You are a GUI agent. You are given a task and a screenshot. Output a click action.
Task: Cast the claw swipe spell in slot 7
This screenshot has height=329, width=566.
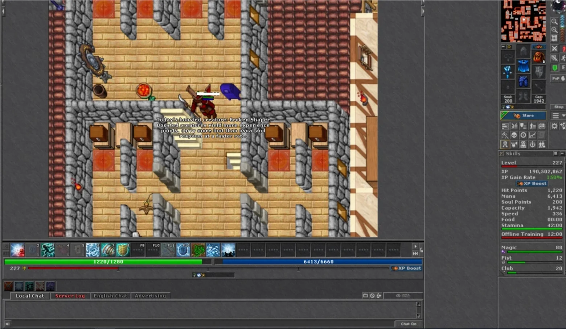(108, 250)
